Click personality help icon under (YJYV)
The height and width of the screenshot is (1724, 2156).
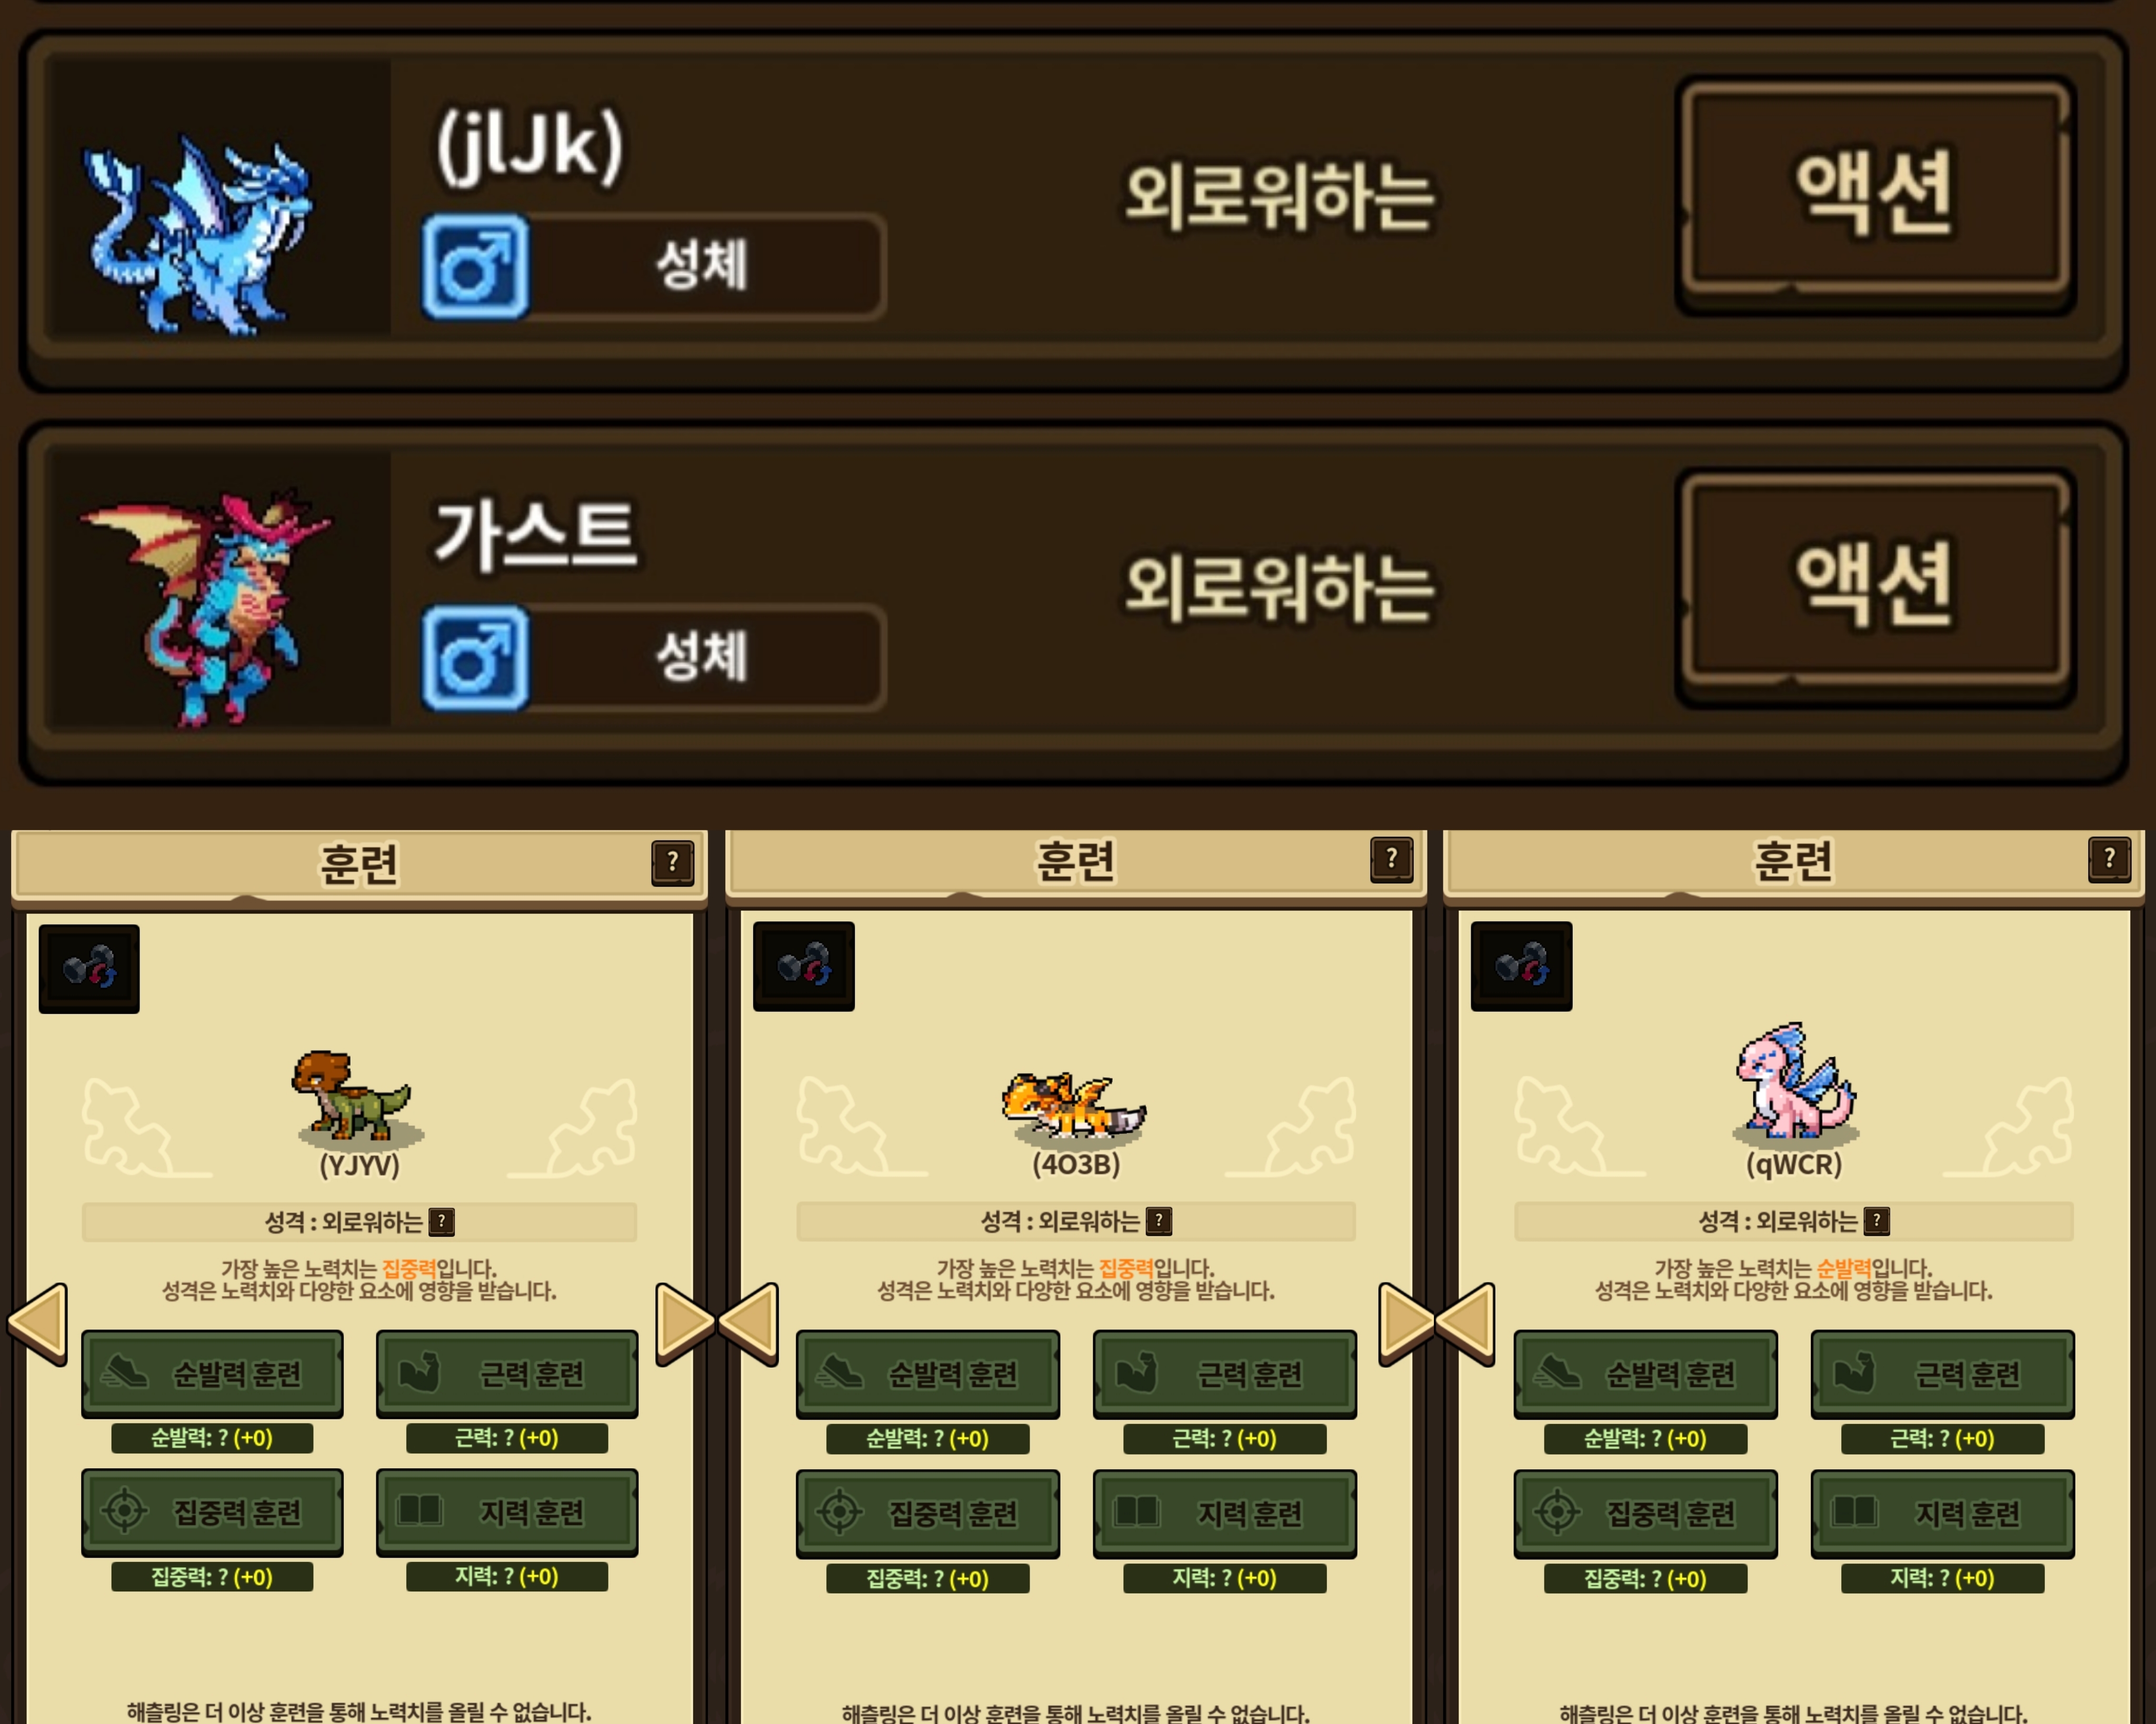(x=441, y=1221)
